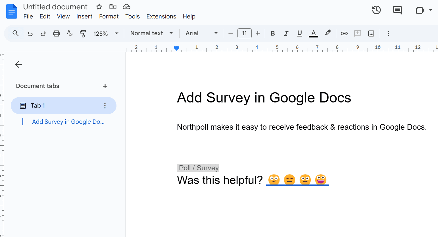This screenshot has height=237, width=438.
Task: Open the Extensions menu
Action: pyautogui.click(x=161, y=16)
